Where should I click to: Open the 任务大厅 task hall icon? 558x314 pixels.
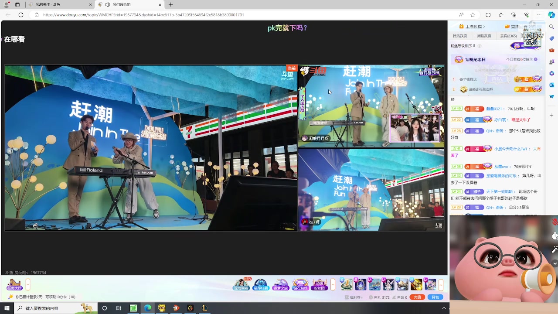pyautogui.click(x=14, y=285)
